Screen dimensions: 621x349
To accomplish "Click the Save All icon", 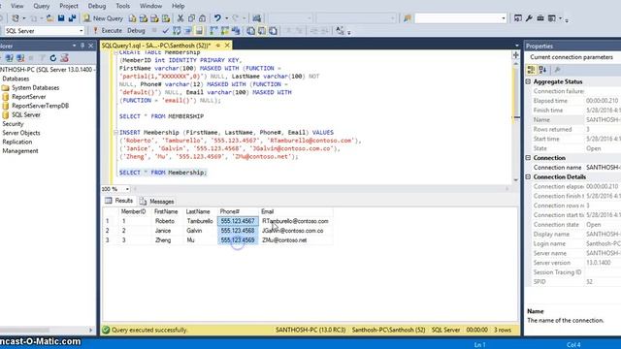I will click(x=72, y=18).
